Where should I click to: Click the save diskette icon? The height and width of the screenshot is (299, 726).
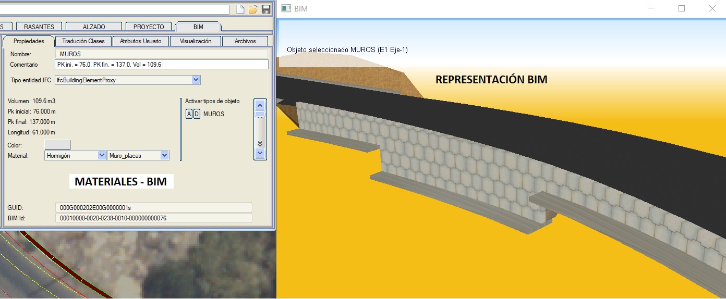click(266, 9)
